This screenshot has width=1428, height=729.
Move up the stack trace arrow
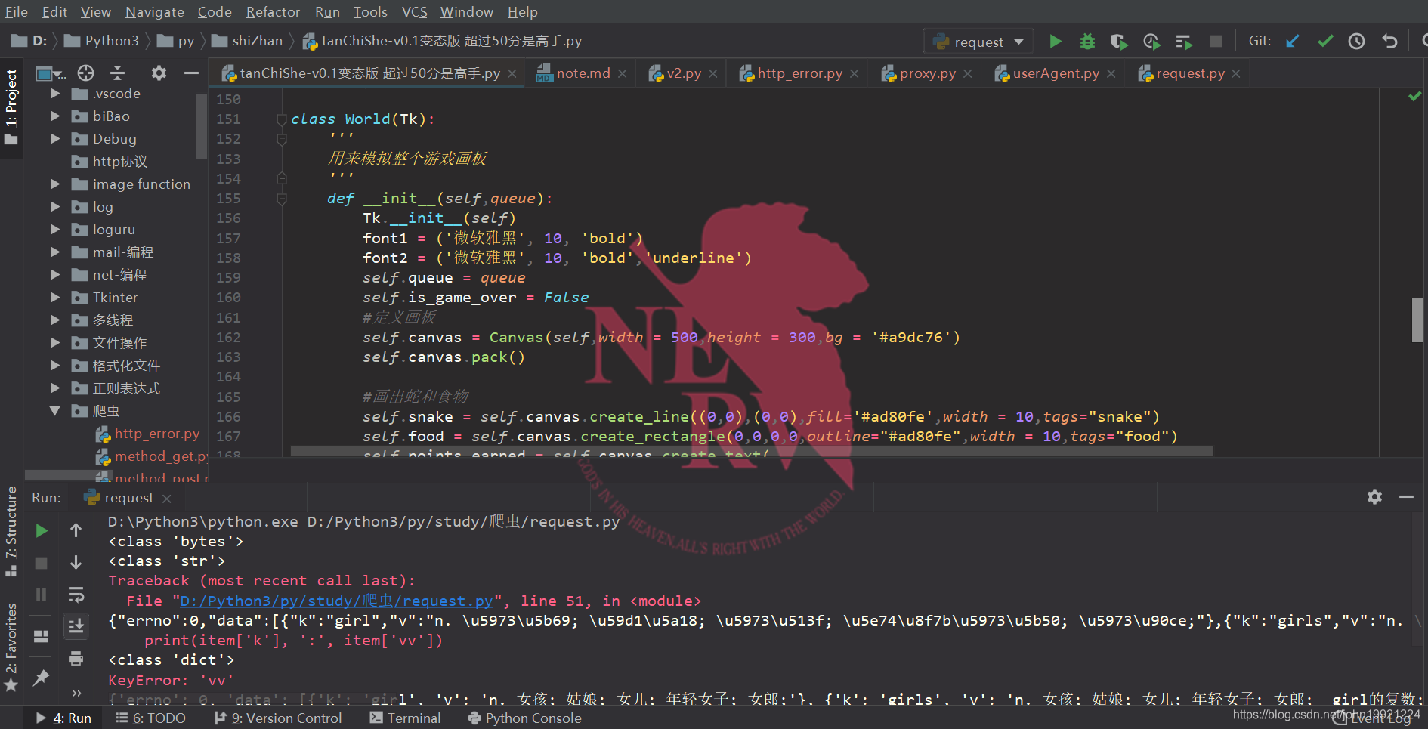(x=76, y=530)
